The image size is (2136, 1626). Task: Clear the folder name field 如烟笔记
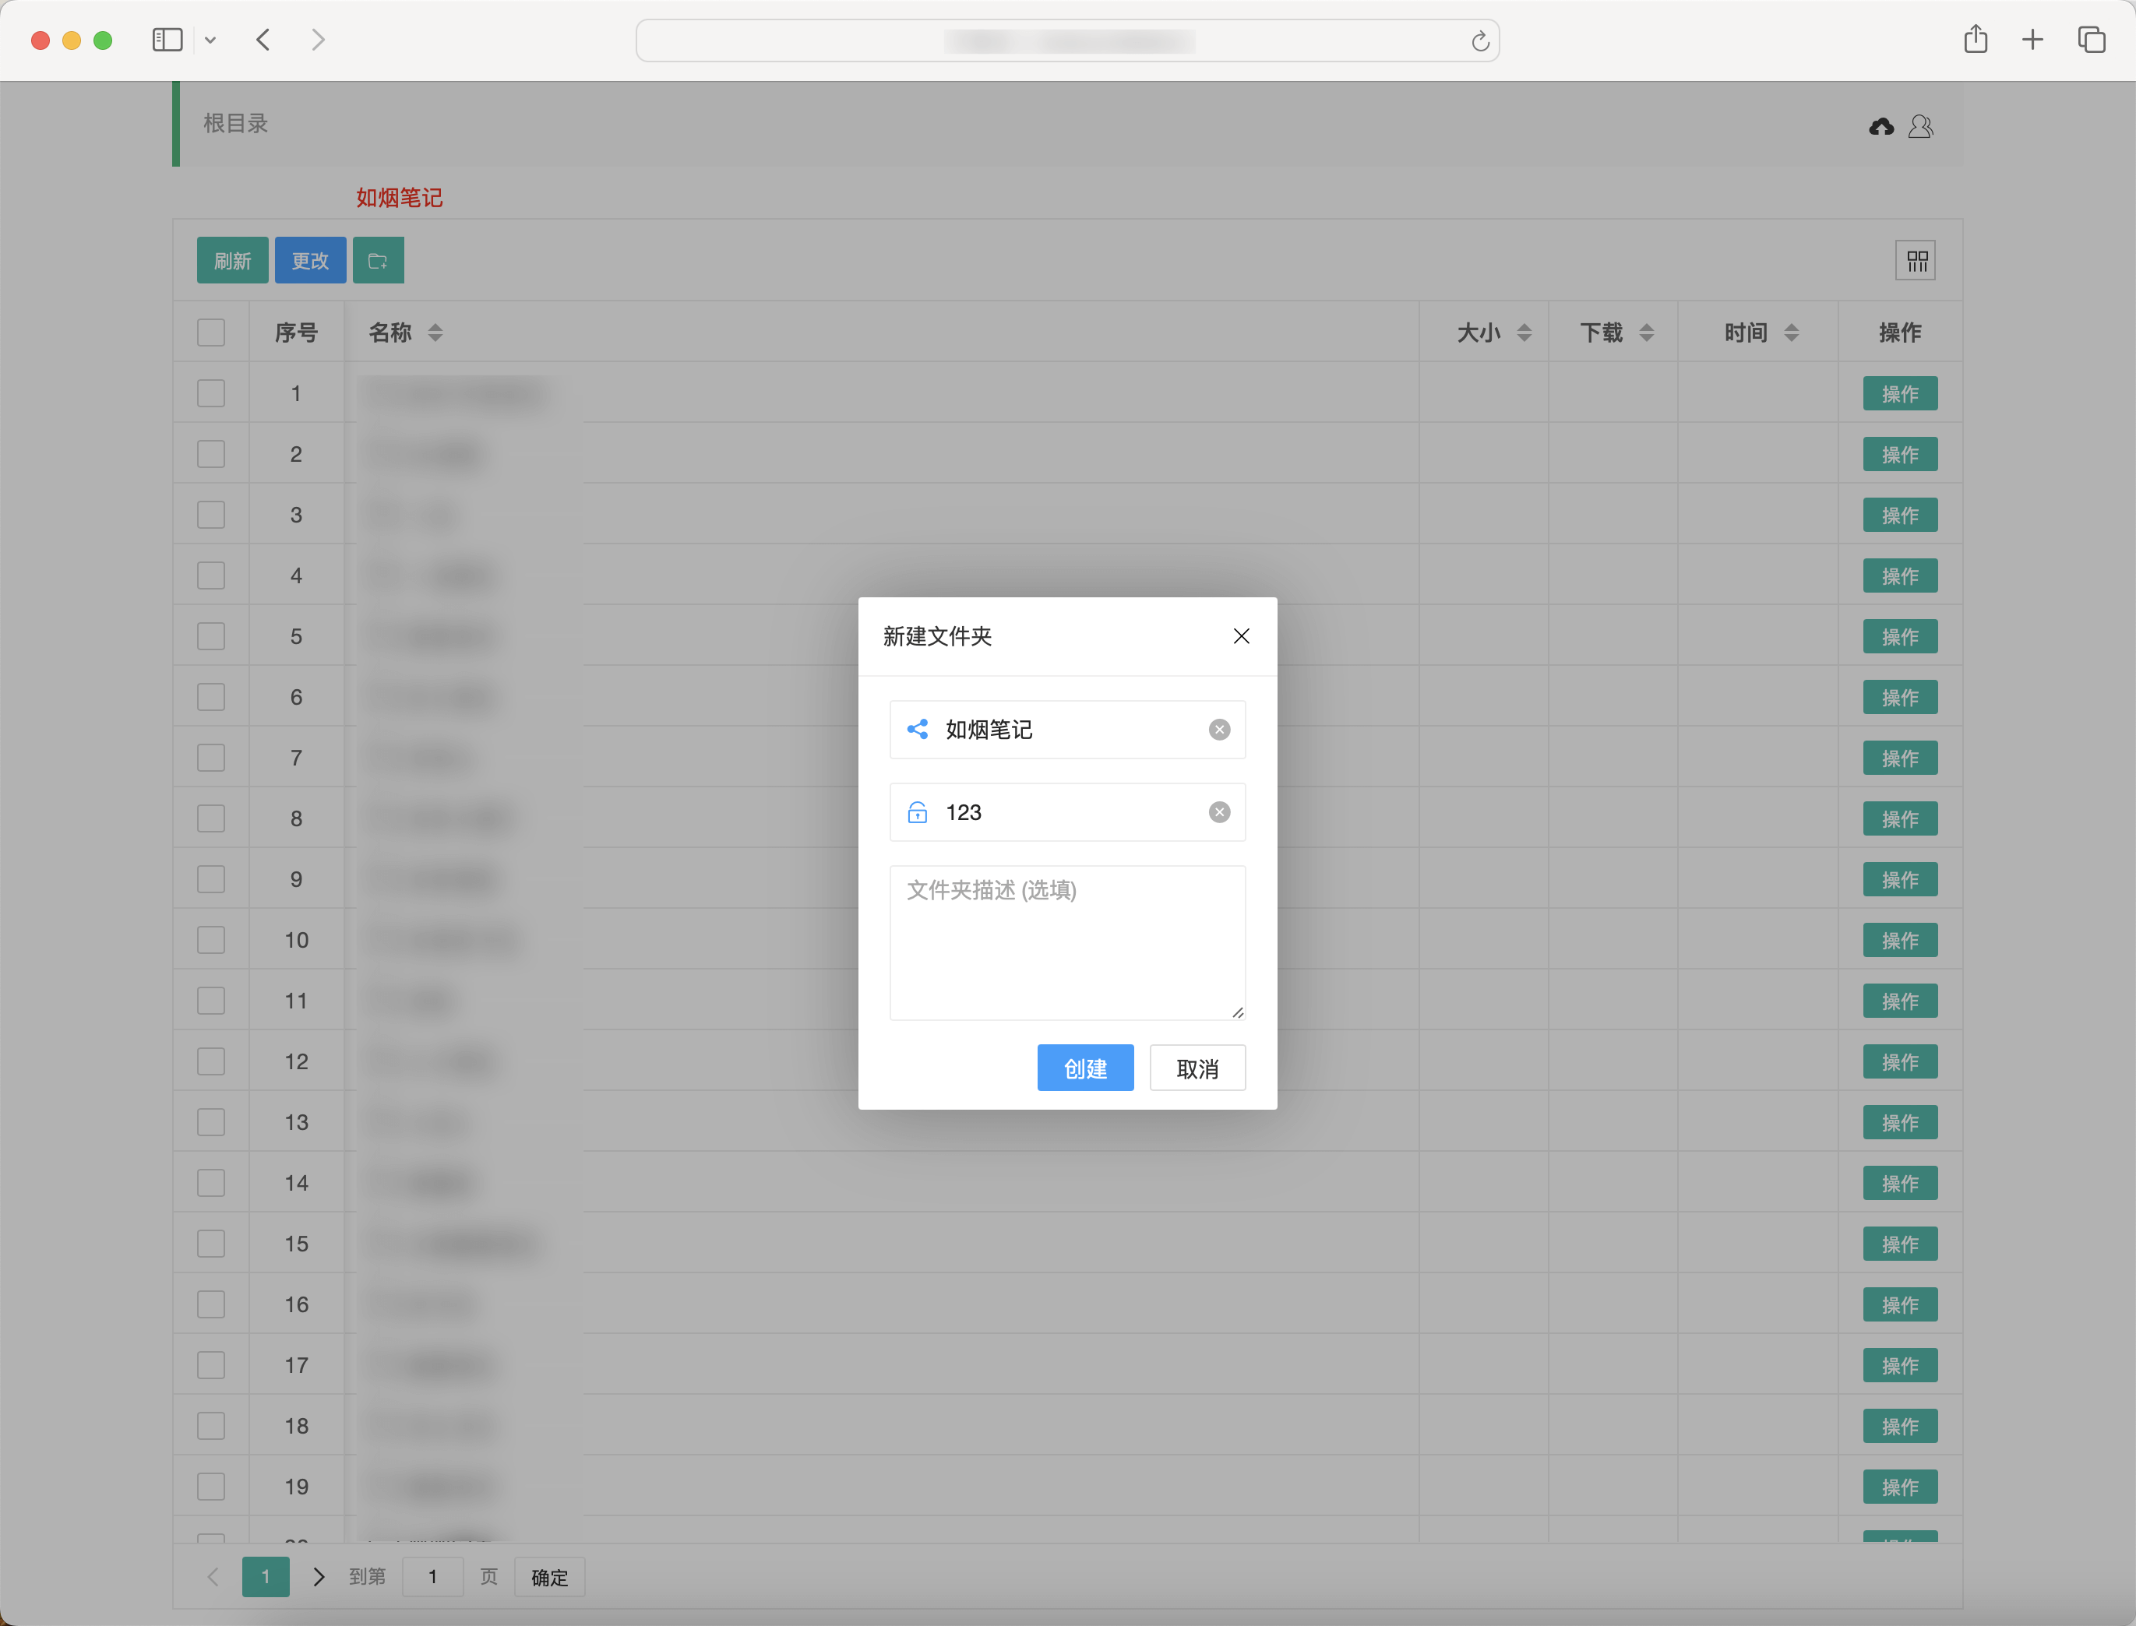(1219, 730)
